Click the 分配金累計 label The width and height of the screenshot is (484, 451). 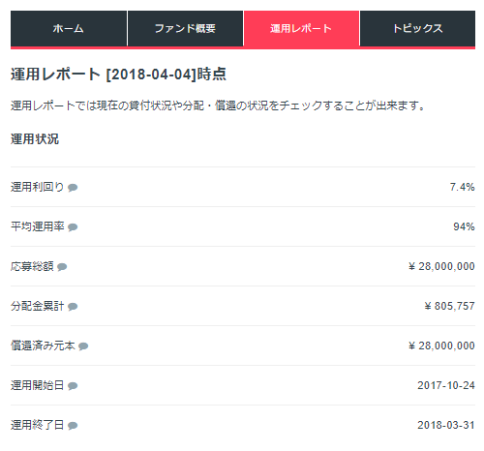[x=38, y=306]
